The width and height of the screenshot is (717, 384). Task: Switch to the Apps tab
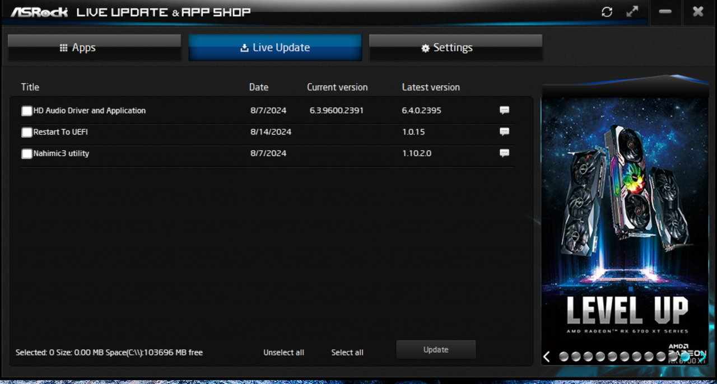(94, 48)
